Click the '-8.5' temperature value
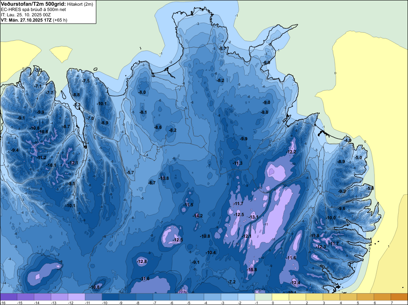 click(x=71, y=183)
